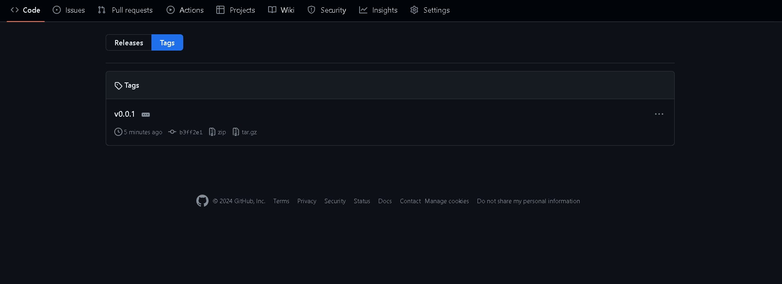782x284 pixels.
Task: Open the Issues tab
Action: [x=69, y=10]
